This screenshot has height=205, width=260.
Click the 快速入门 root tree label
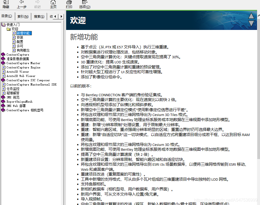13,25
